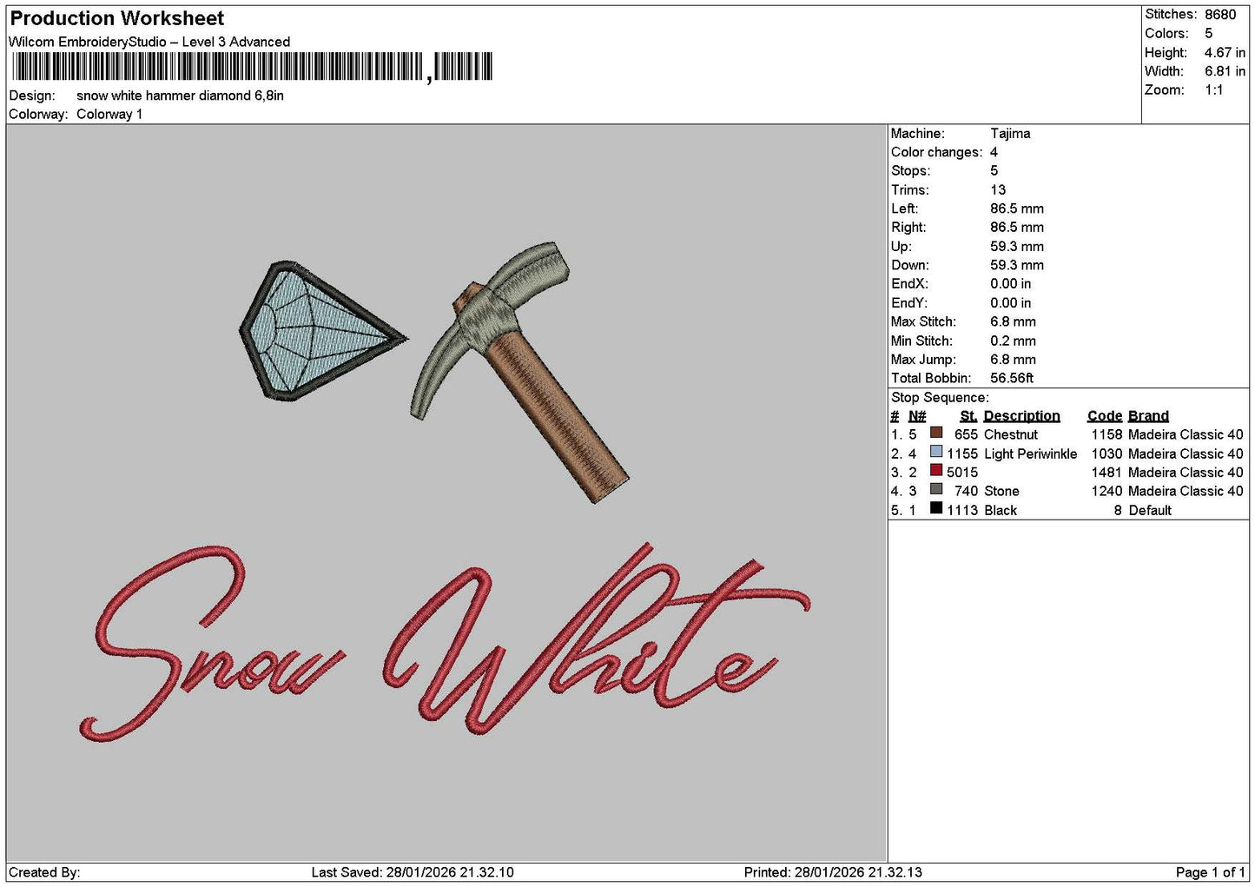This screenshot has height=887, width=1255.
Task: Click 'Wilcom EmbroideryStudio – Level 3 Advanced' text
Action: (149, 42)
